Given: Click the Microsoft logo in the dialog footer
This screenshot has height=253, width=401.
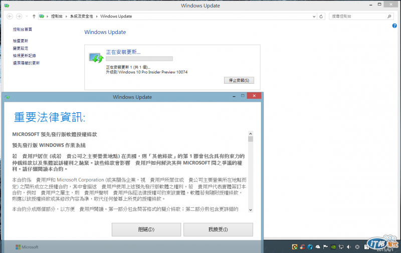Looking at the screenshot, I should click(27, 247).
